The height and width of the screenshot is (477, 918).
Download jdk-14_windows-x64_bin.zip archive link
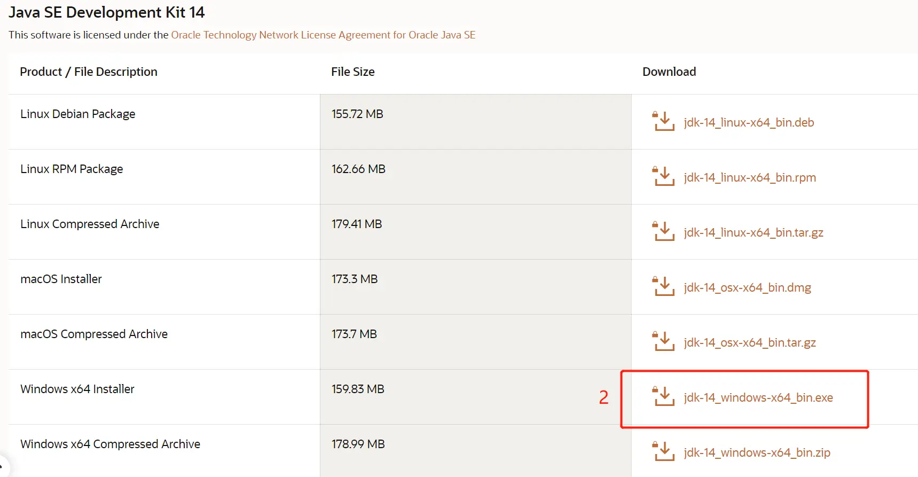757,453
